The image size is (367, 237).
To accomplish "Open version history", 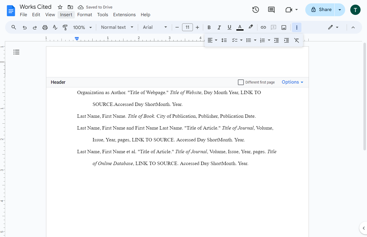I will [x=255, y=10].
